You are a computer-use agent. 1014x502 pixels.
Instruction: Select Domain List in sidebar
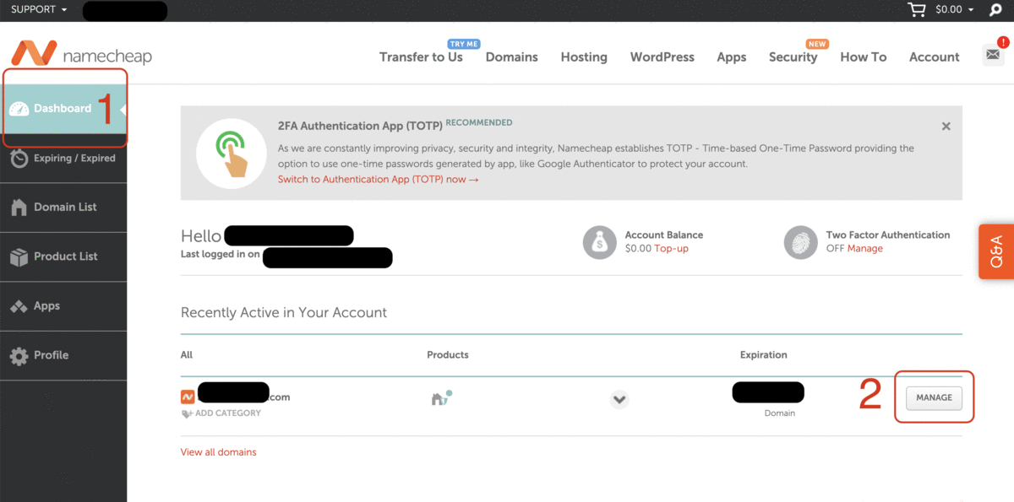pos(63,207)
